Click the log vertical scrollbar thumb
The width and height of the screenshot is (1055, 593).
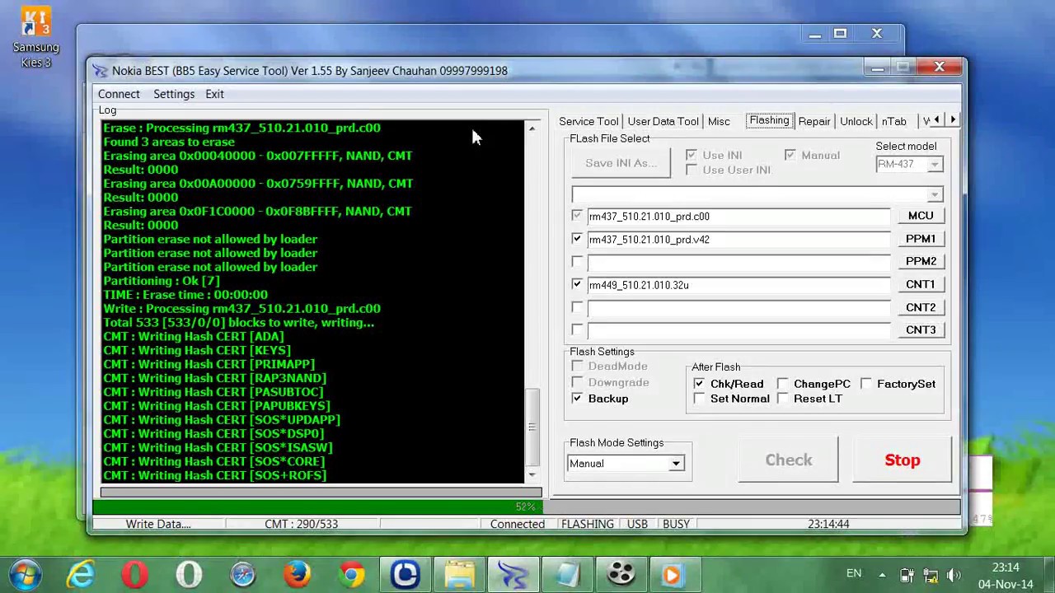point(532,427)
